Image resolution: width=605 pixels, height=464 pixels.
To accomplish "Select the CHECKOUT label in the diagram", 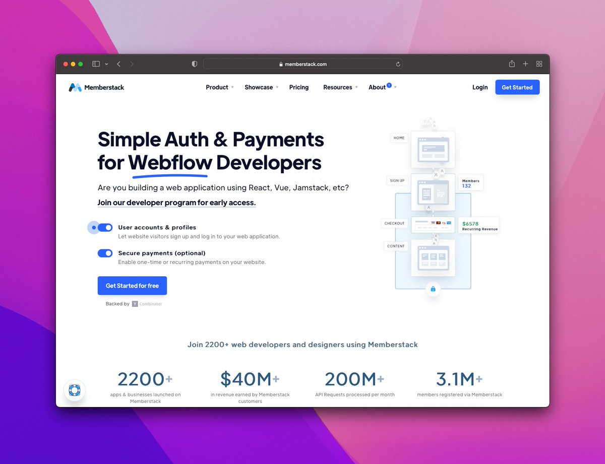I will [x=395, y=223].
